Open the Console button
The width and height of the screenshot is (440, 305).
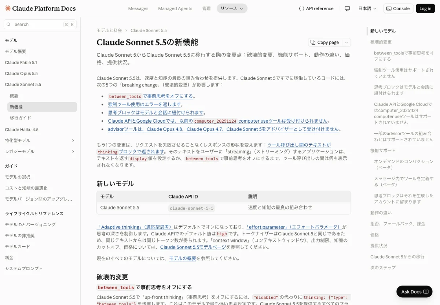[x=398, y=8]
